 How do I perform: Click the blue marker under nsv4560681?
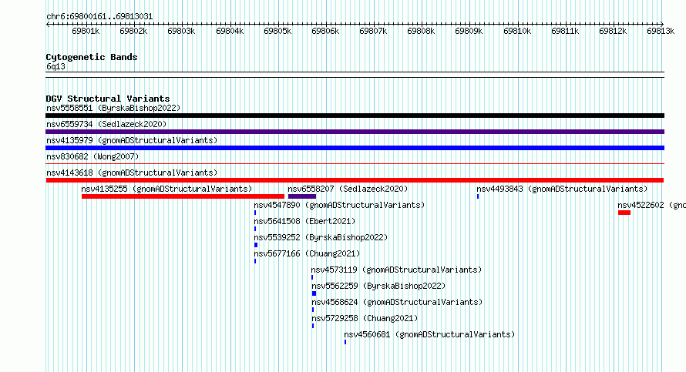[x=345, y=342]
